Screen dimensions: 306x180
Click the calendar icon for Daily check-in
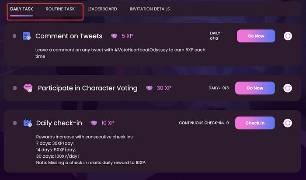pyautogui.click(x=28, y=123)
